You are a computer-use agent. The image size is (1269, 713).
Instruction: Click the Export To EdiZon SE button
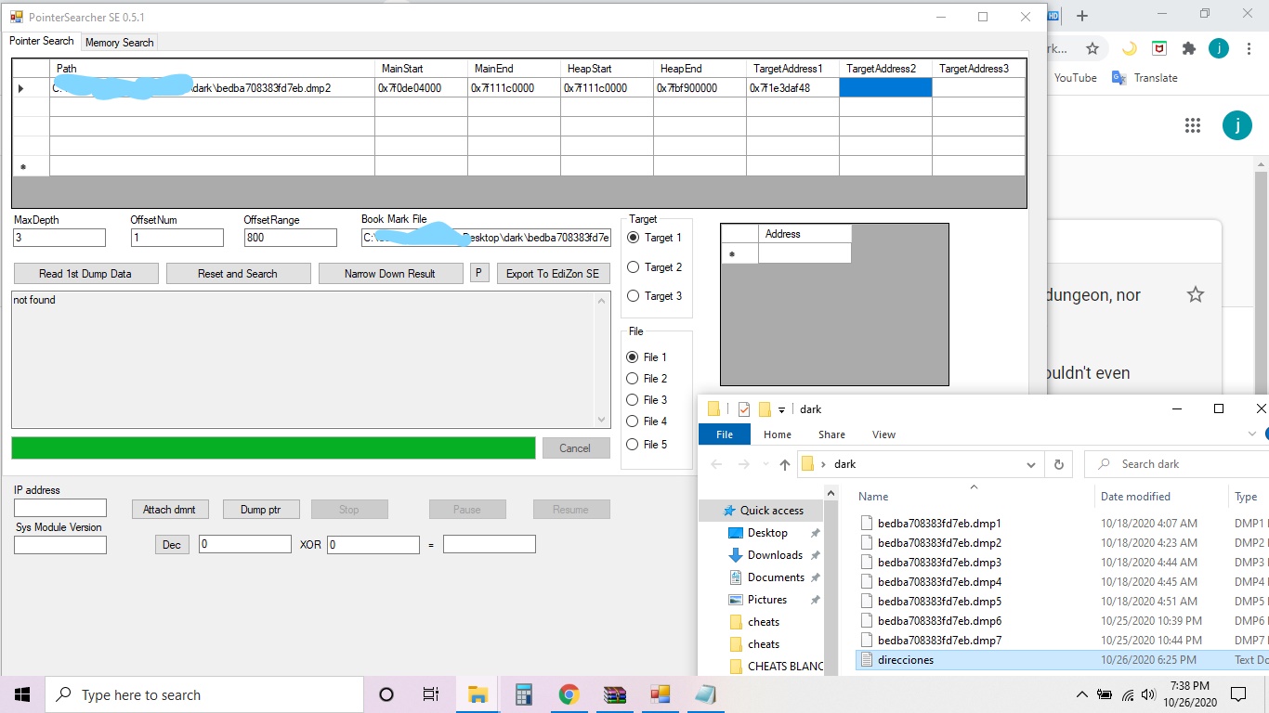[x=553, y=274]
